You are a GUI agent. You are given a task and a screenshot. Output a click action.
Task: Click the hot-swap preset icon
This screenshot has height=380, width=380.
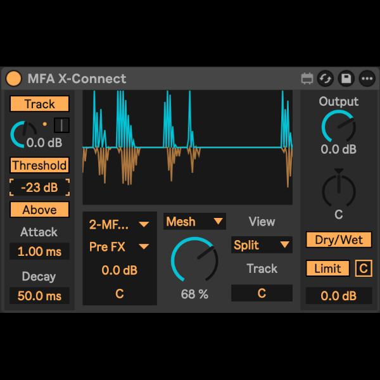[326, 79]
